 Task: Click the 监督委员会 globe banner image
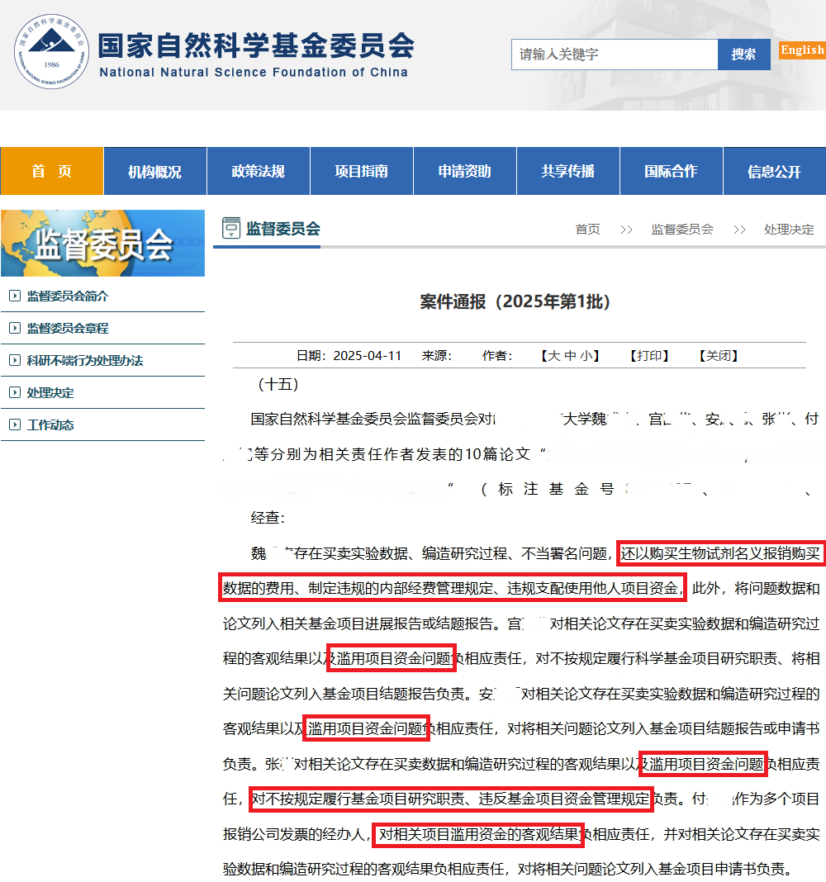(x=102, y=243)
